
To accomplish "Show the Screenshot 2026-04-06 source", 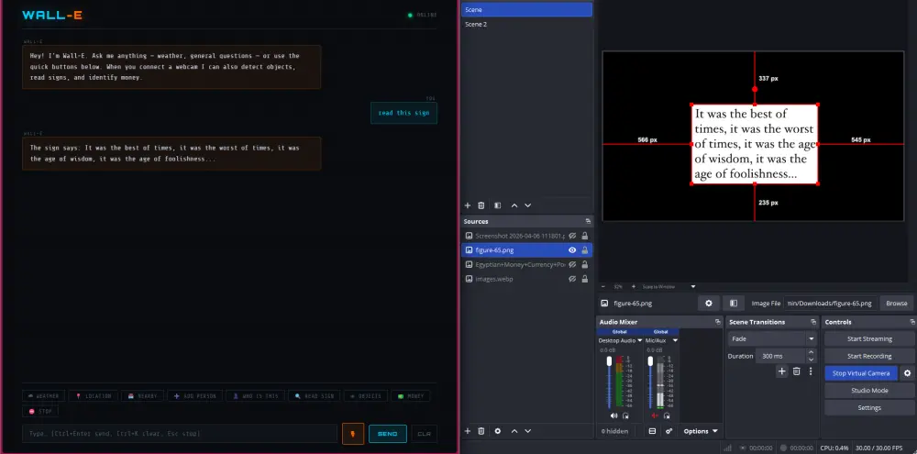I will tap(572, 236).
